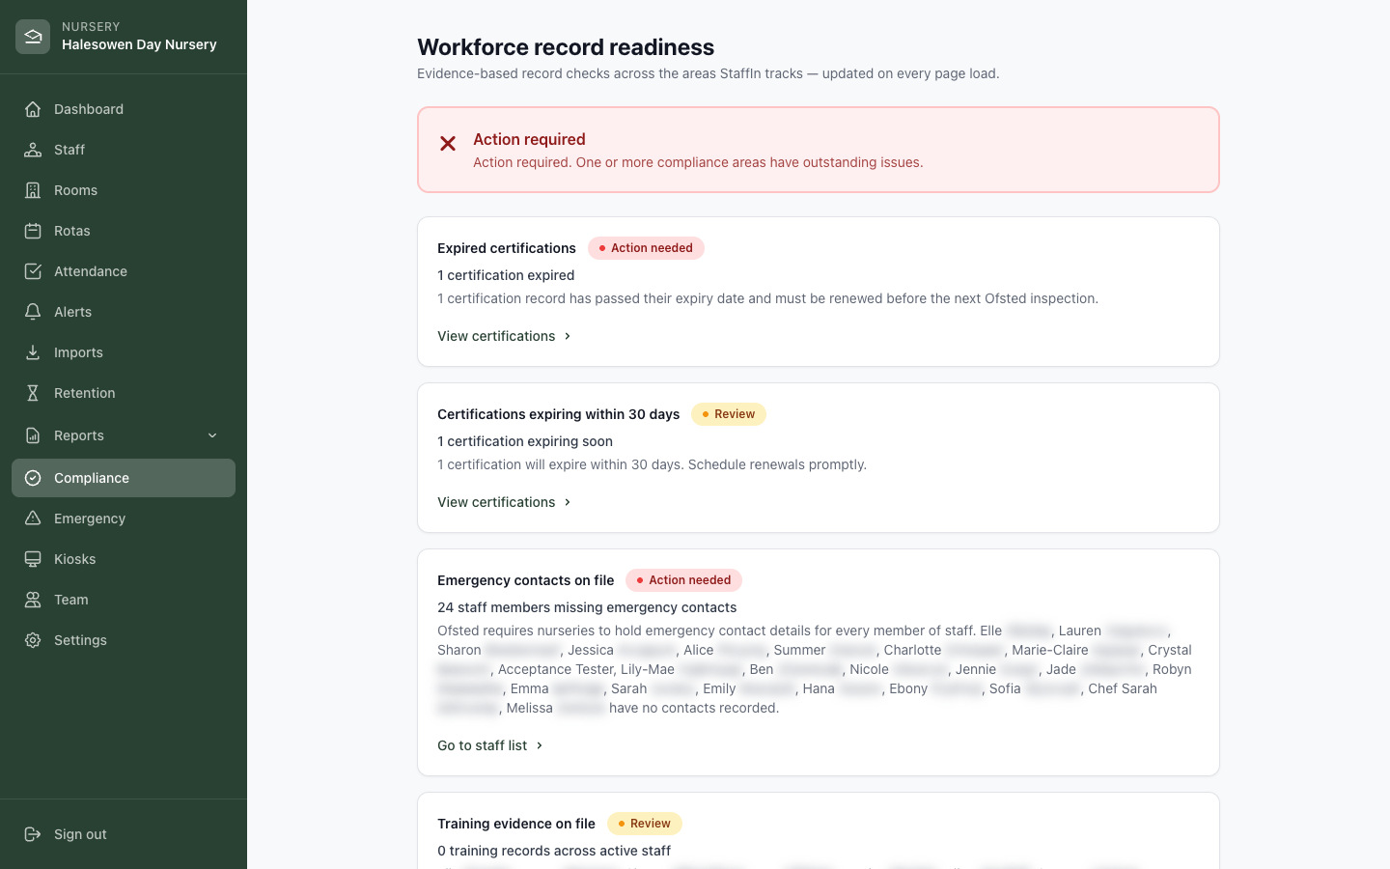Open the Kiosks page

click(124, 559)
